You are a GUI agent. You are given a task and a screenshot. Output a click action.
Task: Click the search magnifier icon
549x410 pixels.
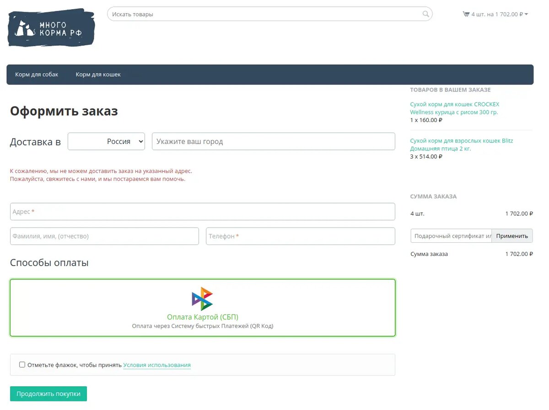[425, 14]
